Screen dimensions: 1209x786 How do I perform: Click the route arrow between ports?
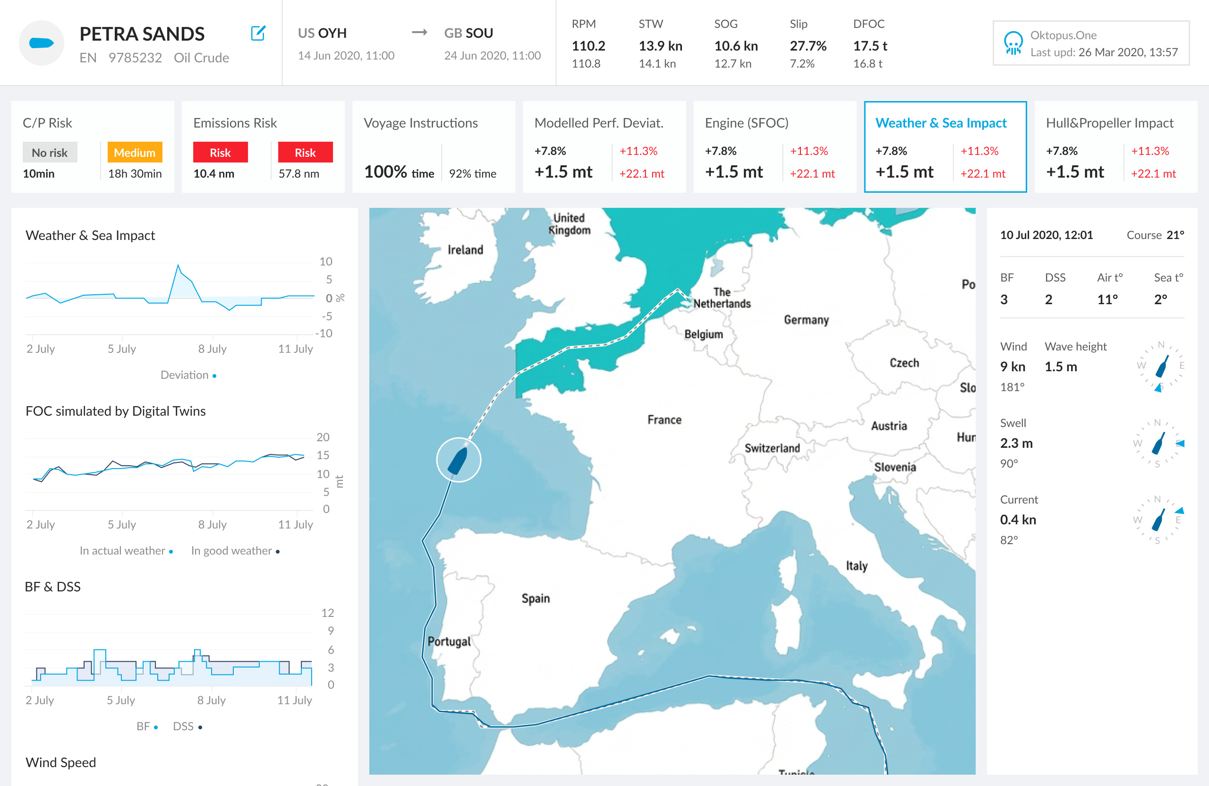pyautogui.click(x=419, y=33)
